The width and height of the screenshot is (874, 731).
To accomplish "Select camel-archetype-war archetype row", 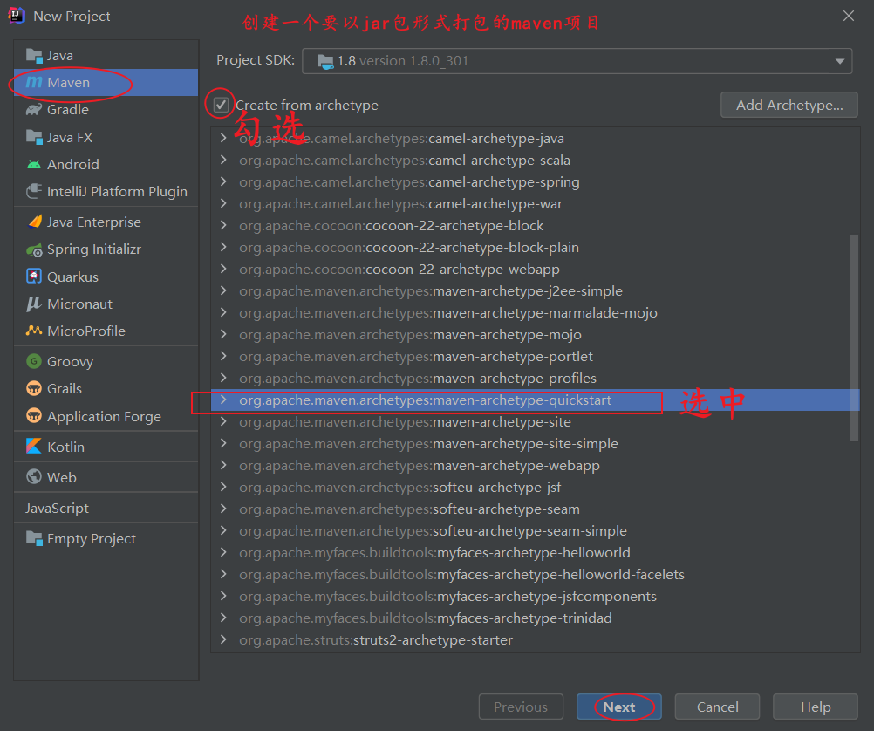I will (535, 203).
